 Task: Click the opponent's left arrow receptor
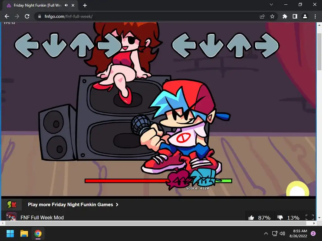(26, 45)
